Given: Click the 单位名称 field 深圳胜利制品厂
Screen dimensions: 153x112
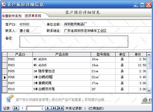Looking at the screenshot, I should pyautogui.click(x=107, y=24).
